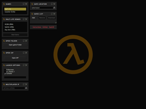Click the icon next to Multiplayer IP field

coord(26,88)
